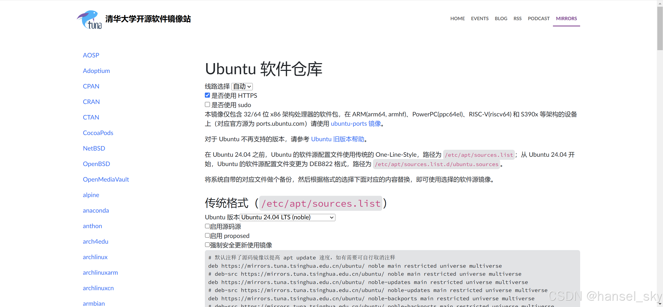Open the anaconda mirror help link
The height and width of the screenshot is (307, 663).
(96, 211)
